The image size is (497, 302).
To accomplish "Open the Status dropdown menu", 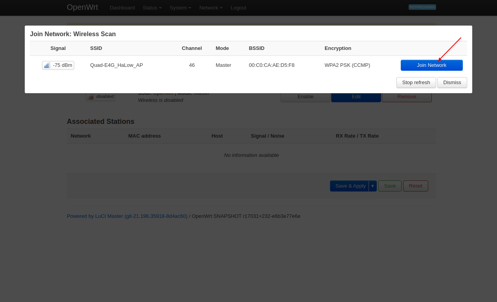I will click(x=152, y=7).
